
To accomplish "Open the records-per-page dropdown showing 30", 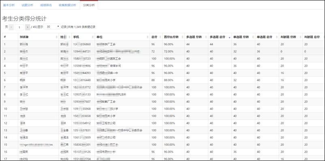I will pos(52,27).
